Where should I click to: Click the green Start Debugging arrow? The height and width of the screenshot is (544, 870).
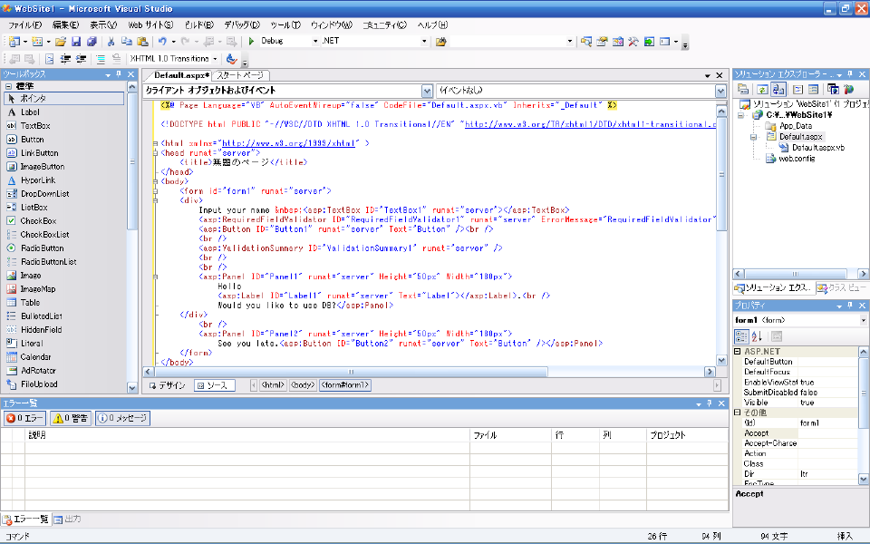(251, 42)
